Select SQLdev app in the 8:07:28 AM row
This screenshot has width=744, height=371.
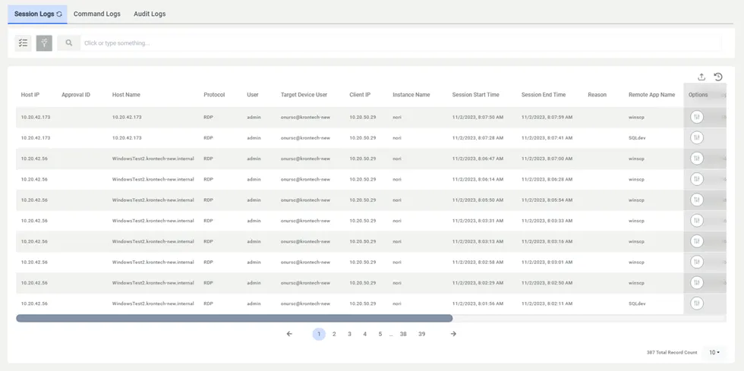coord(637,138)
